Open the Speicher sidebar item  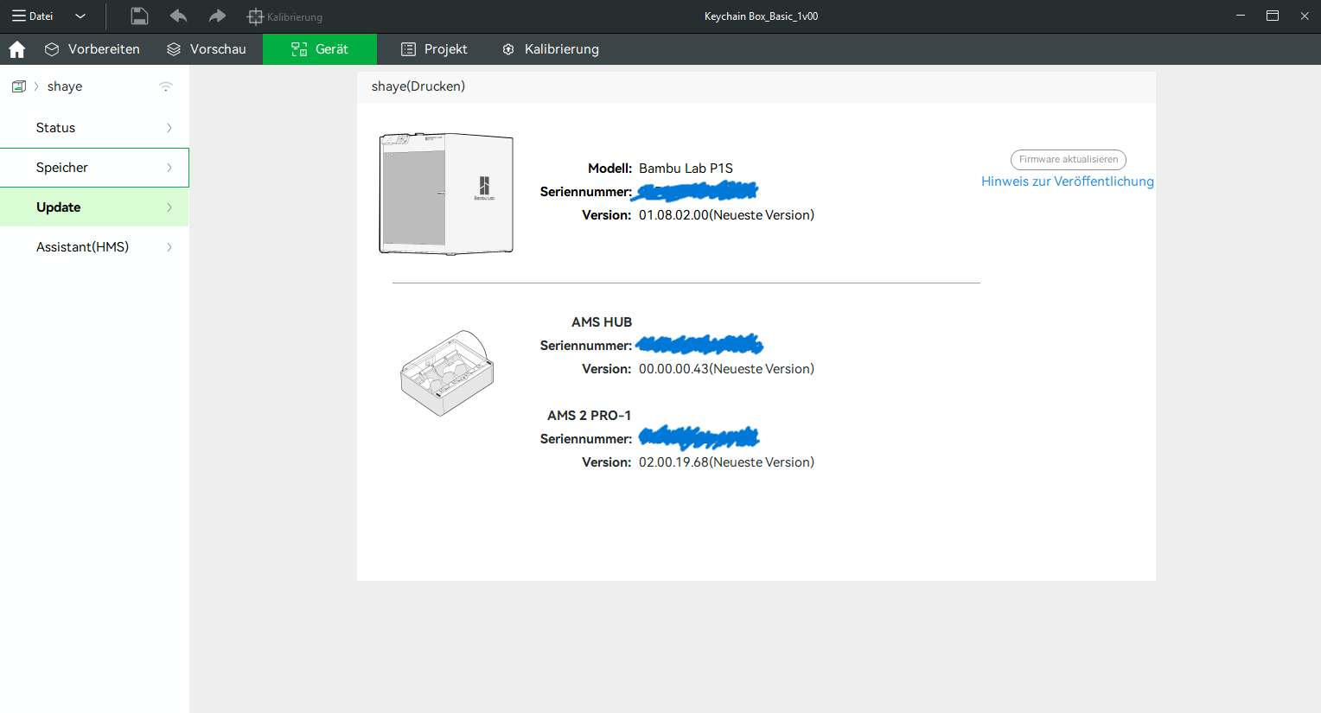[x=94, y=168]
